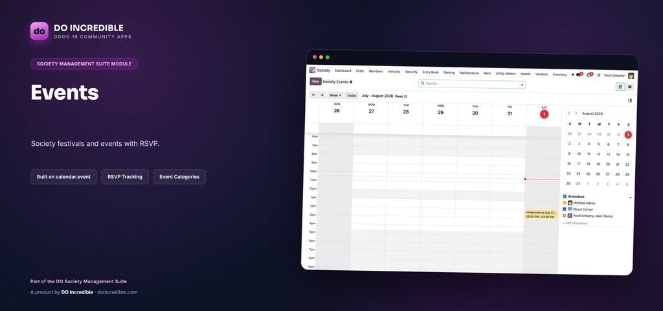Open the Entry Book menu
The width and height of the screenshot is (663, 311).
(x=431, y=73)
